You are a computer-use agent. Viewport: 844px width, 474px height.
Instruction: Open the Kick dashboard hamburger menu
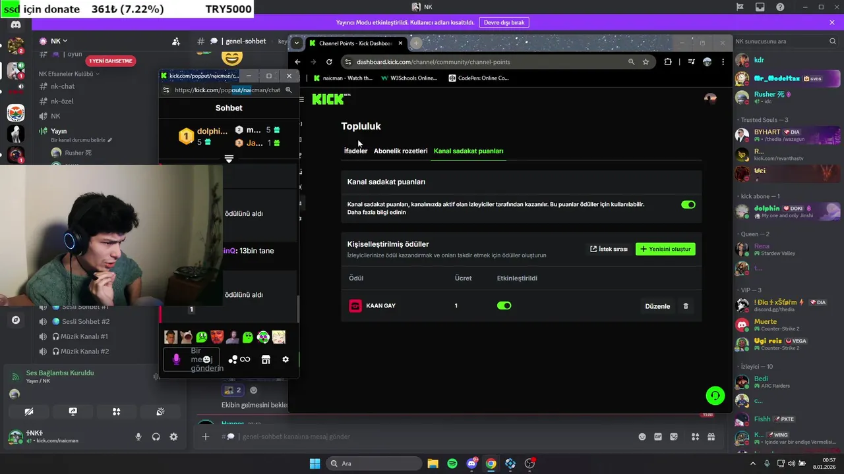301,99
